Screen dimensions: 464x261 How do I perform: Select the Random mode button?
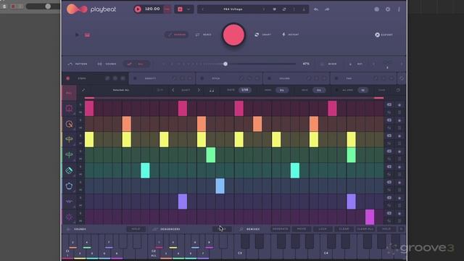tap(176, 35)
